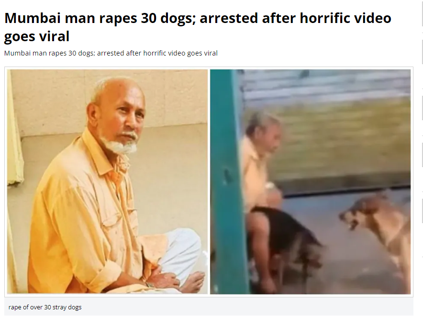Image resolution: width=423 pixels, height=317 pixels.
Task: Open the first sidebar item at right edge
Action: point(422,13)
